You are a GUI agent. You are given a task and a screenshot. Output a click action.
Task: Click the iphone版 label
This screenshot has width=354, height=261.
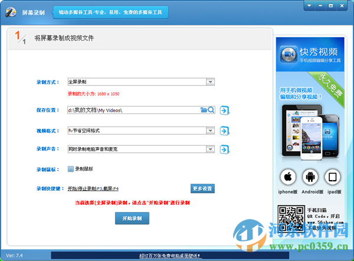pyautogui.click(x=288, y=192)
